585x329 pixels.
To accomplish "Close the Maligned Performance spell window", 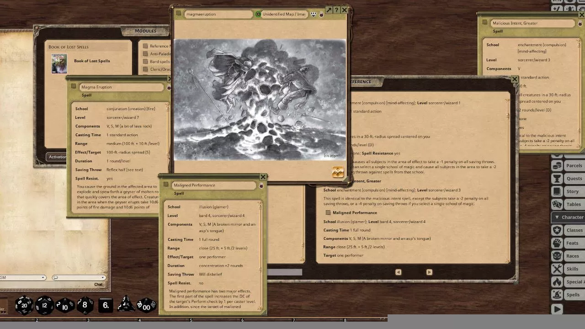I will pos(263,177).
